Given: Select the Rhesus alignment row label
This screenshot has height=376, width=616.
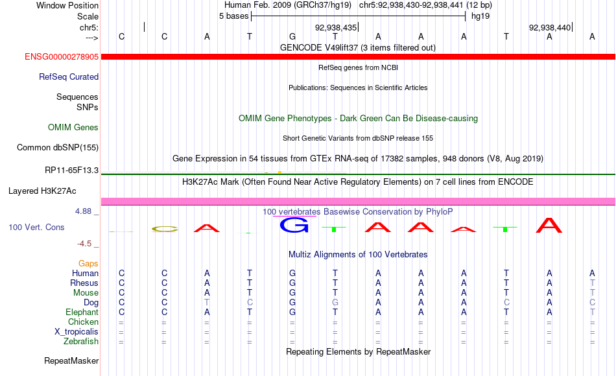Looking at the screenshot, I should click(x=84, y=283).
